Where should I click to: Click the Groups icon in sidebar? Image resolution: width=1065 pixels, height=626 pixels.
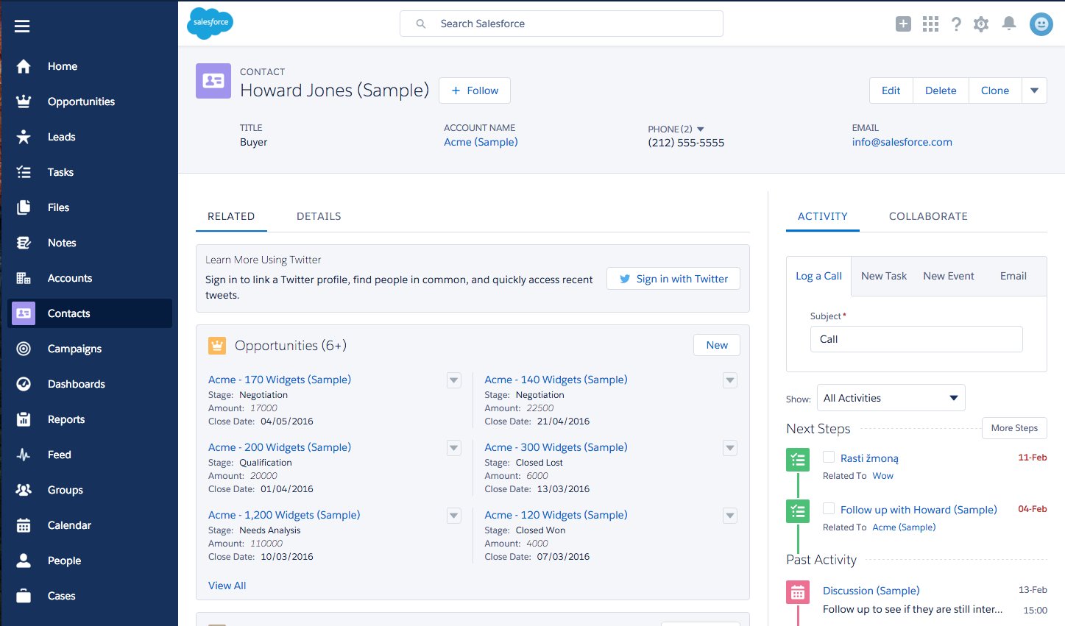pyautogui.click(x=24, y=490)
